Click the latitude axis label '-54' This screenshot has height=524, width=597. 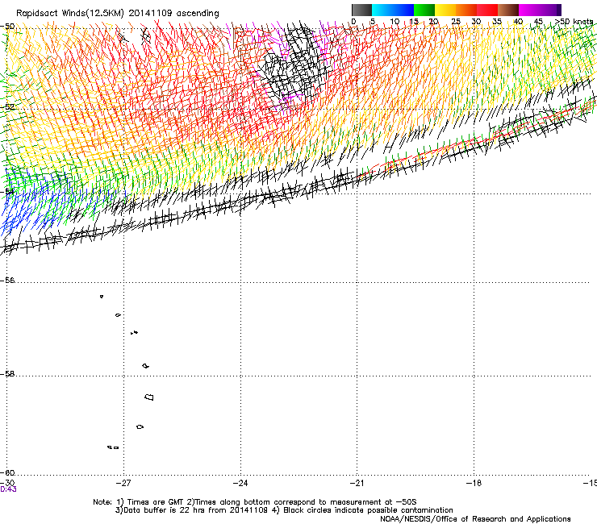point(7,192)
